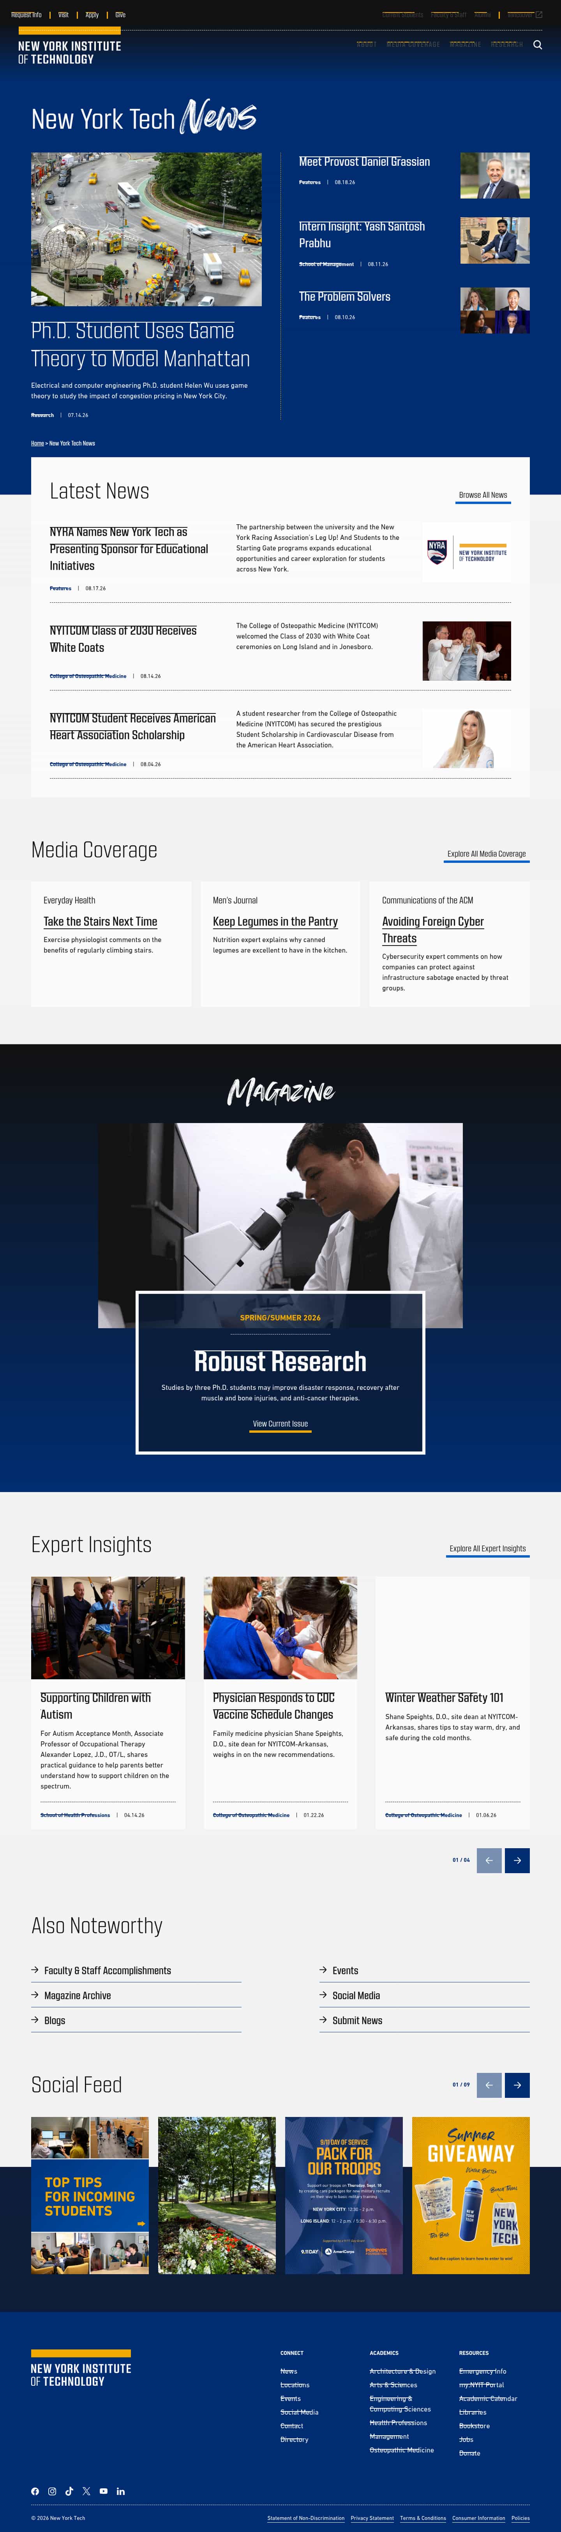The image size is (561, 2532).
Task: Open Architecture & Design in footer Academics
Action: click(403, 2371)
